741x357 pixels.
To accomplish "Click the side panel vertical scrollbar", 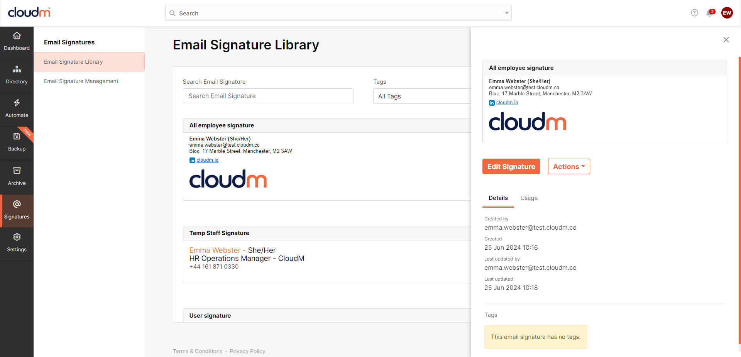I will click(x=739, y=193).
